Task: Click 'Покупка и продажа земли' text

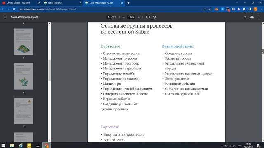Action: pos(124,135)
